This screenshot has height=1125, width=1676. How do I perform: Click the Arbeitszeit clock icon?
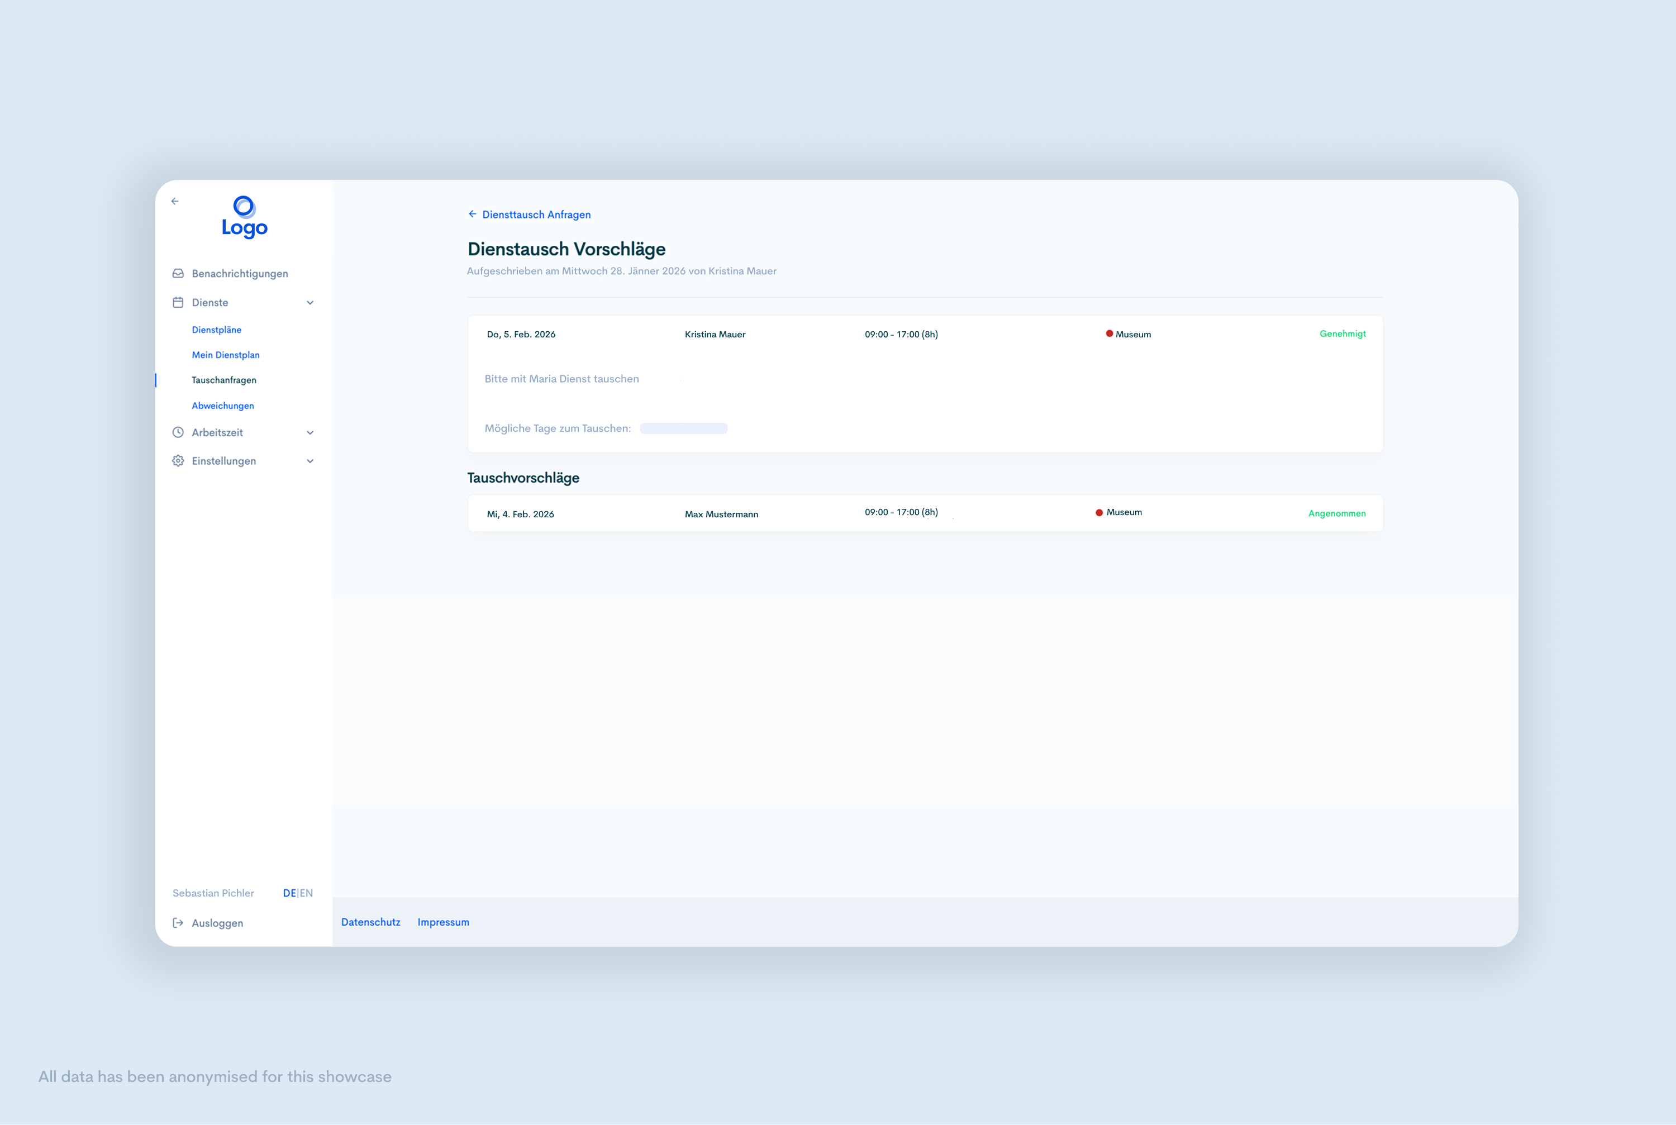pyautogui.click(x=178, y=433)
